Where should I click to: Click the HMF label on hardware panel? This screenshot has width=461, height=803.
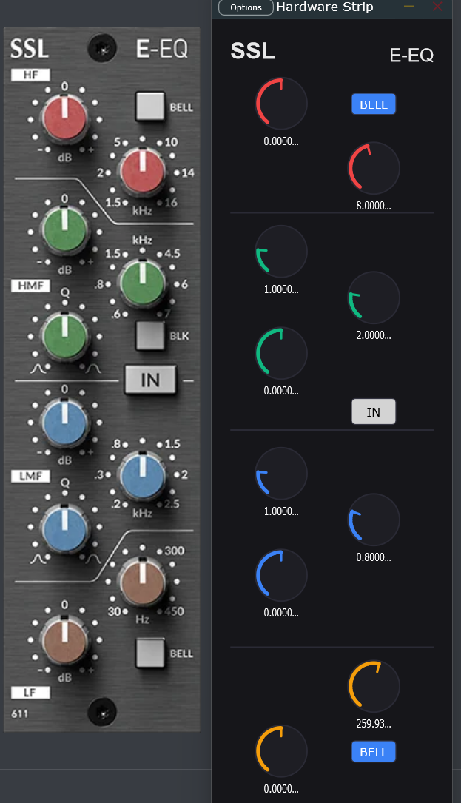(x=31, y=285)
